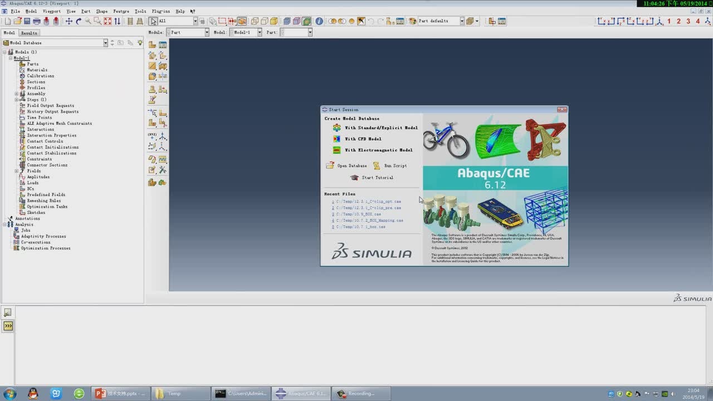Select the Box Zoom tool
The height and width of the screenshot is (401, 713).
pyautogui.click(x=97, y=21)
